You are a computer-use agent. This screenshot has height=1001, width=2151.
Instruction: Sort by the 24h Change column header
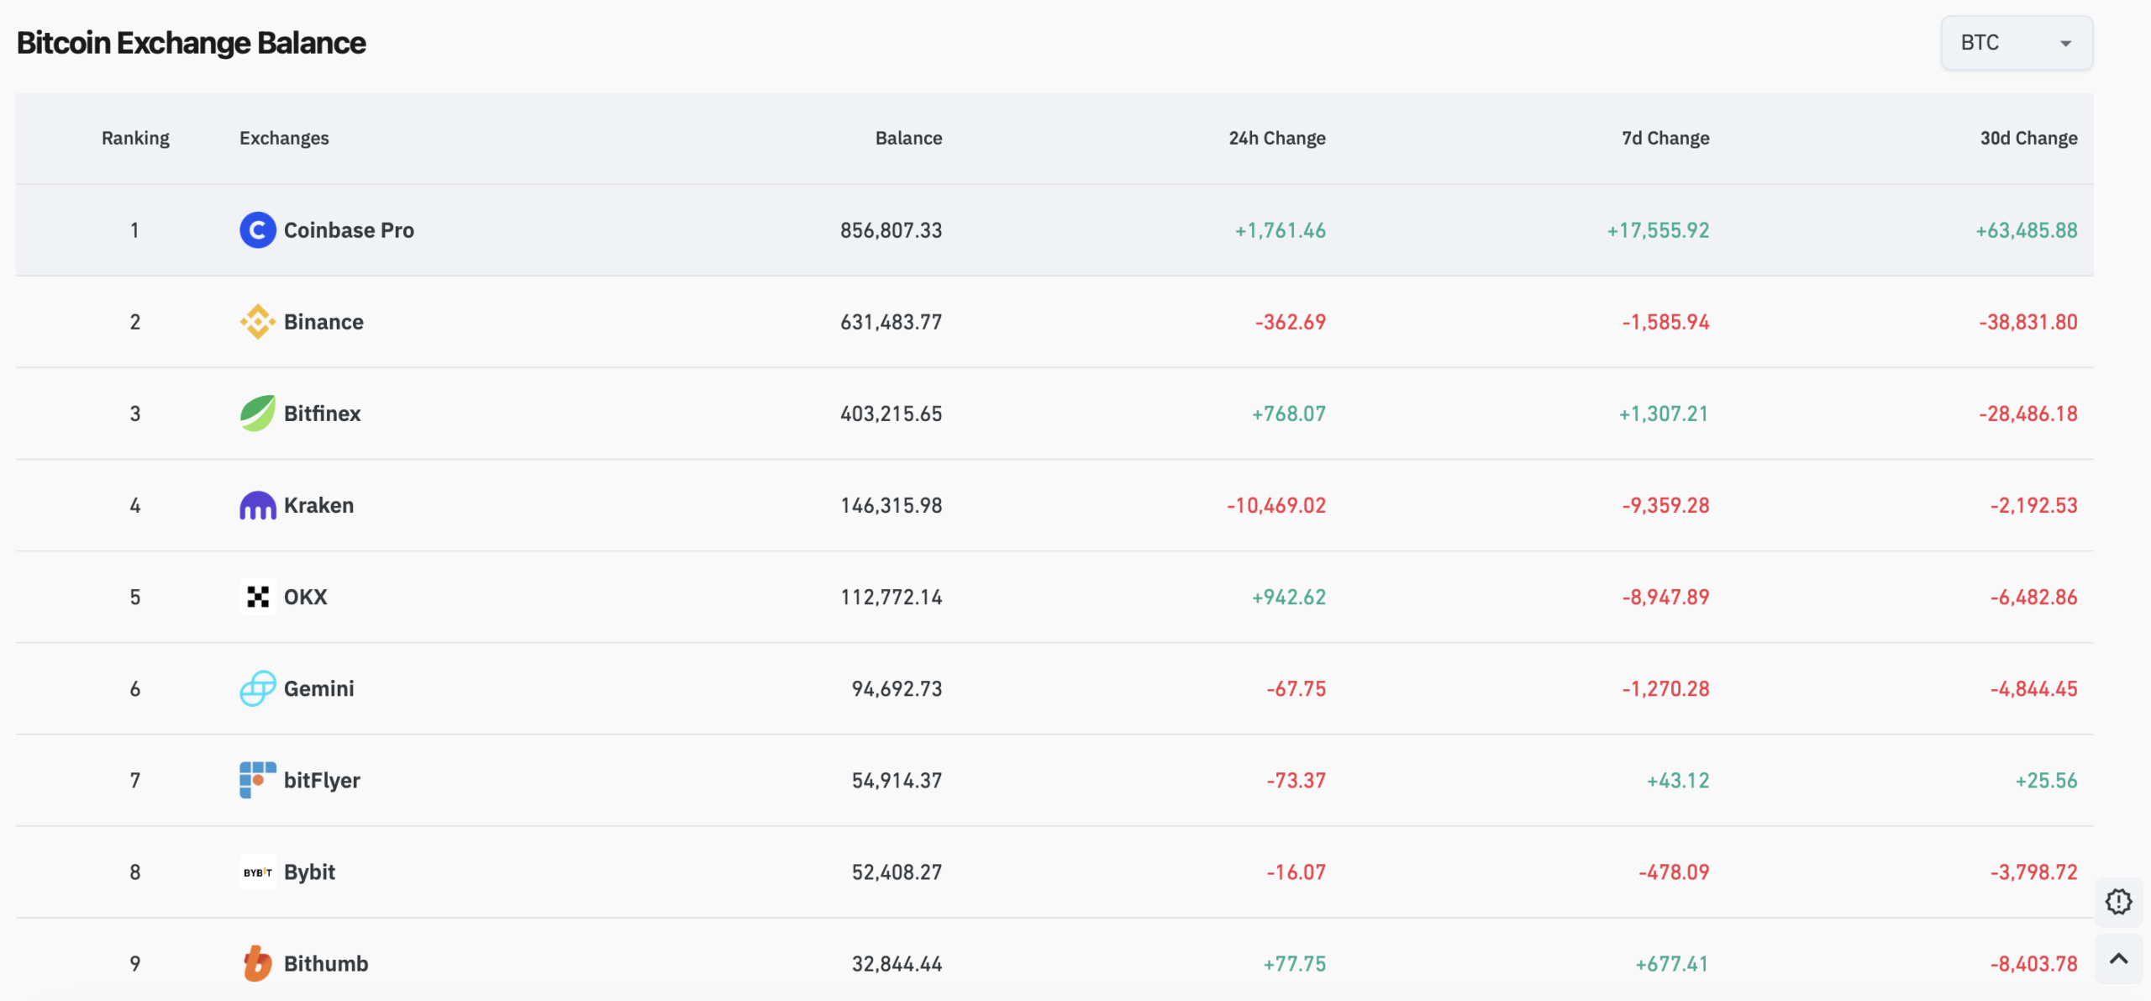[1277, 138]
